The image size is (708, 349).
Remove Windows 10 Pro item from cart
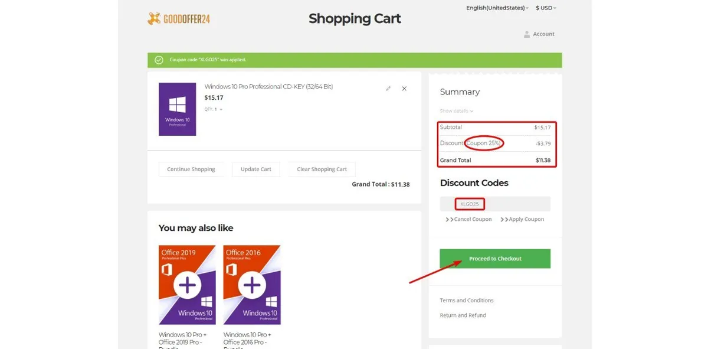[404, 89]
